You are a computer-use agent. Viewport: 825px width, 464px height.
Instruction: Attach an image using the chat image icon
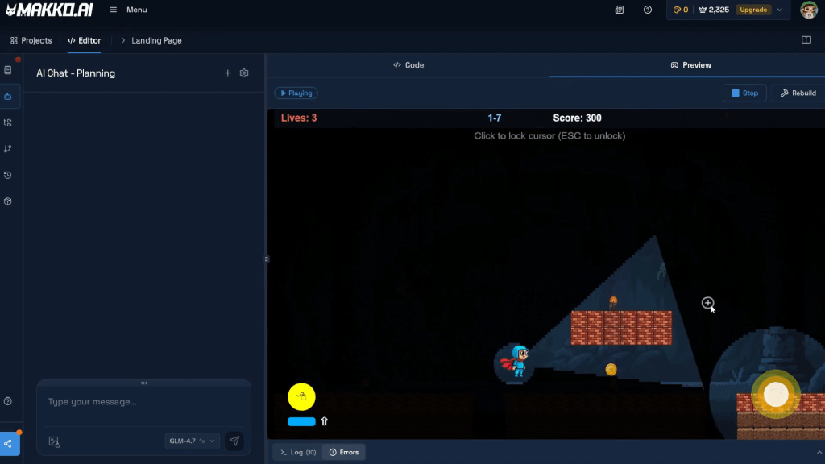click(x=54, y=441)
